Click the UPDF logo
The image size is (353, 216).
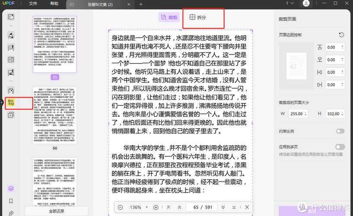click(9, 3)
